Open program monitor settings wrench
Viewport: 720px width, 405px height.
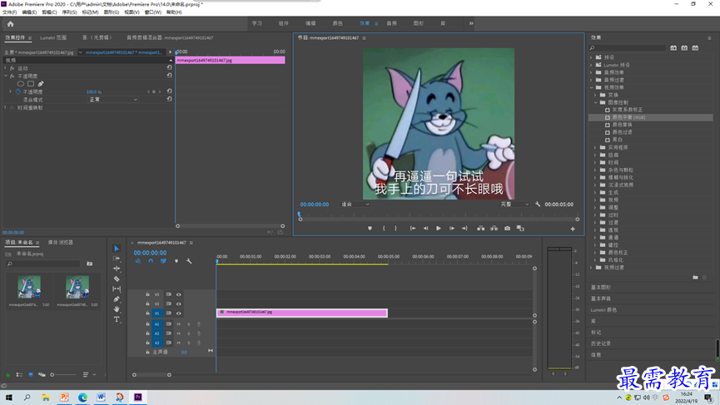538,204
